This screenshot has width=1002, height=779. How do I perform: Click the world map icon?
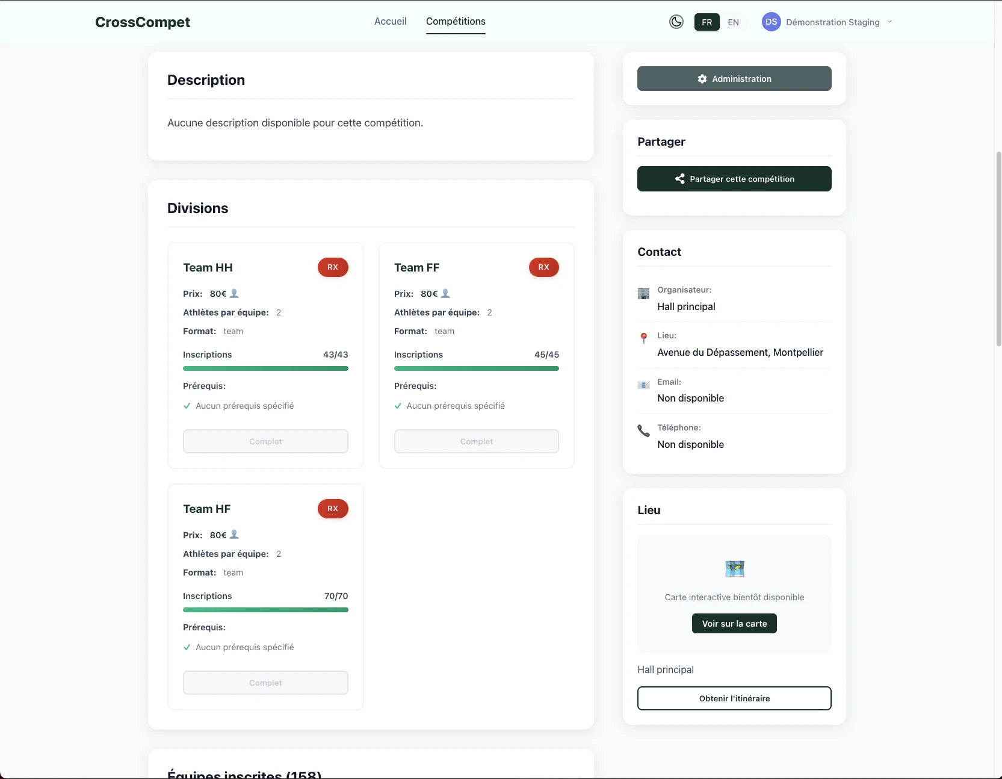[734, 568]
